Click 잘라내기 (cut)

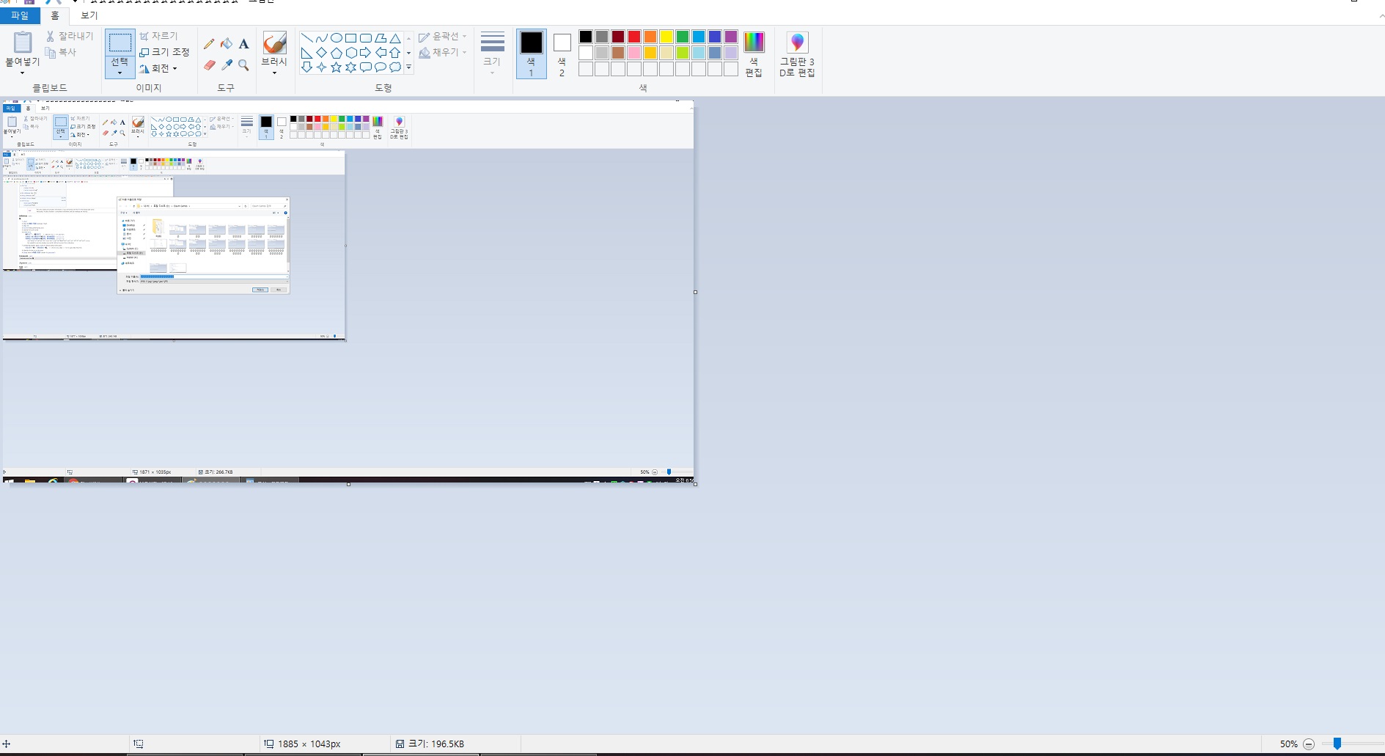70,36
